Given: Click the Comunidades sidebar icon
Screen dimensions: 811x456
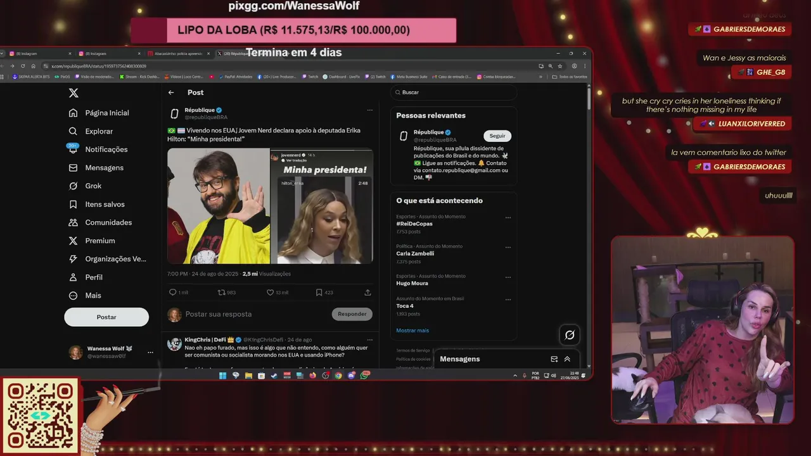Looking at the screenshot, I should [x=73, y=222].
